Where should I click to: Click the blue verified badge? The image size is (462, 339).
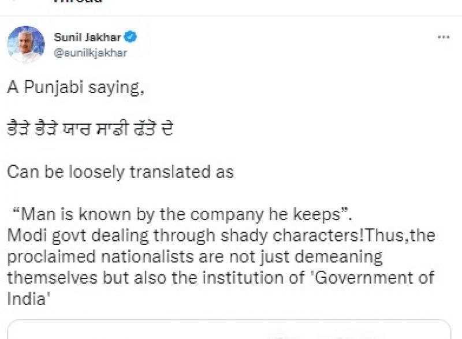point(132,38)
